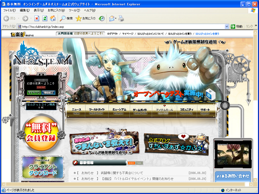Open the お気に入り(A) menu
Screen dimensions: 259x194
(x=56, y=10)
